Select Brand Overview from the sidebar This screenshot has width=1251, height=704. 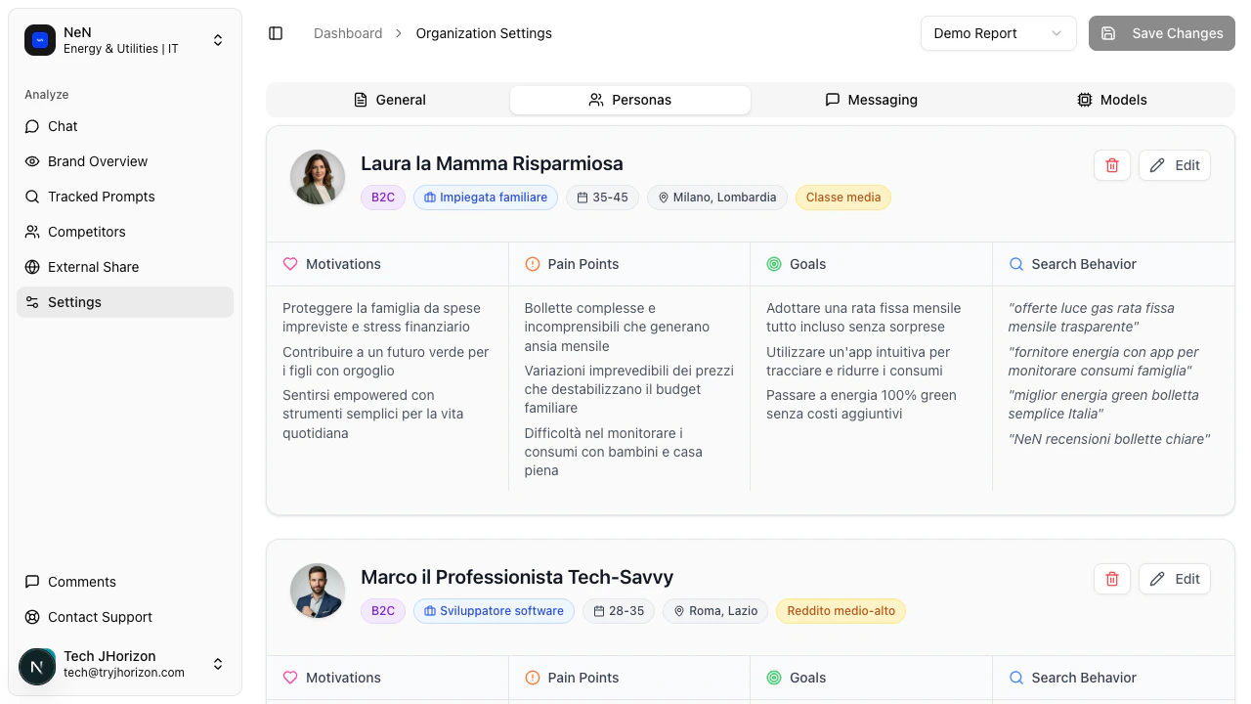coord(98,161)
